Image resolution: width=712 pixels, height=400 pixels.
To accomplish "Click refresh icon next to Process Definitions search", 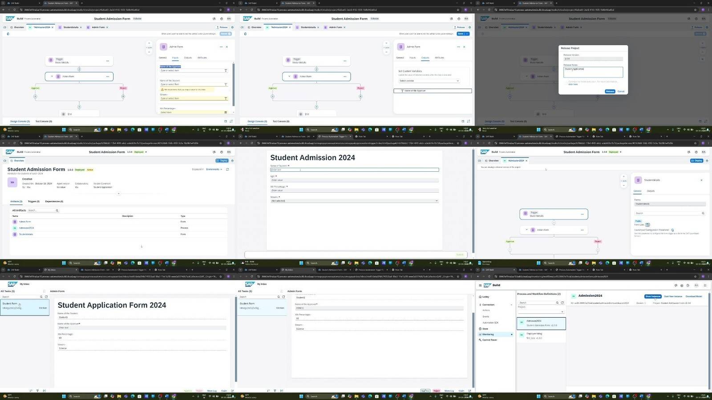I will [562, 303].
